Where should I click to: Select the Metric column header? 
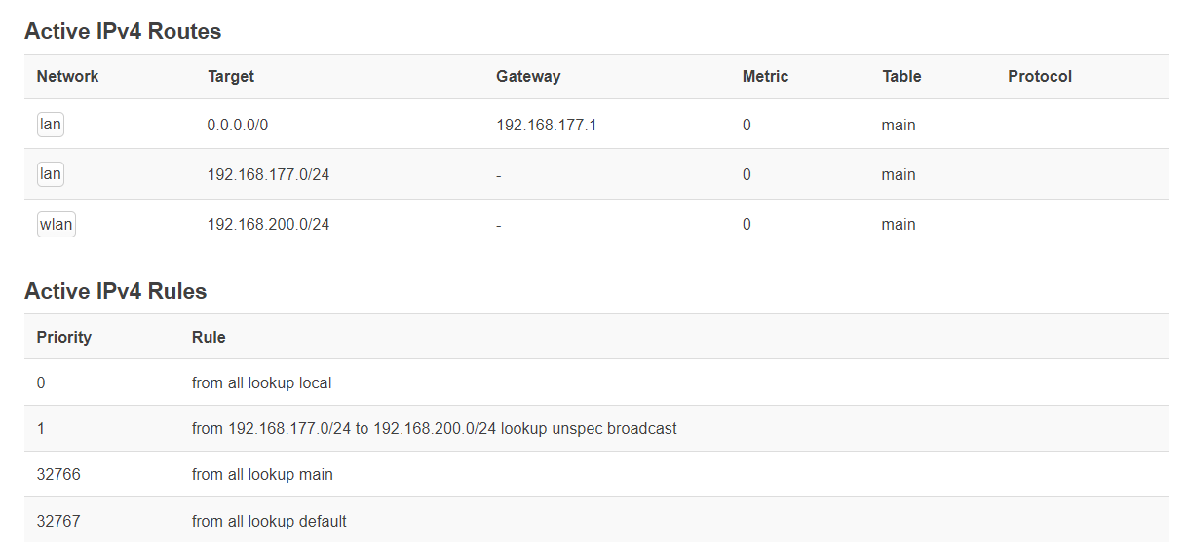click(765, 76)
